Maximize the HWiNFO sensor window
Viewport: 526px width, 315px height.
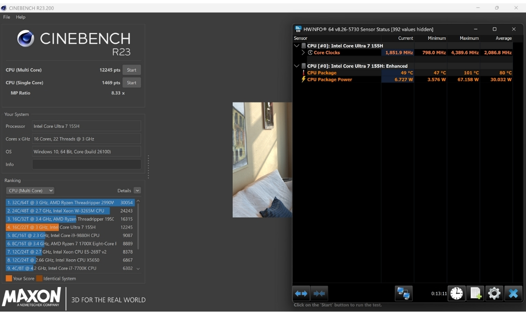click(x=494, y=29)
